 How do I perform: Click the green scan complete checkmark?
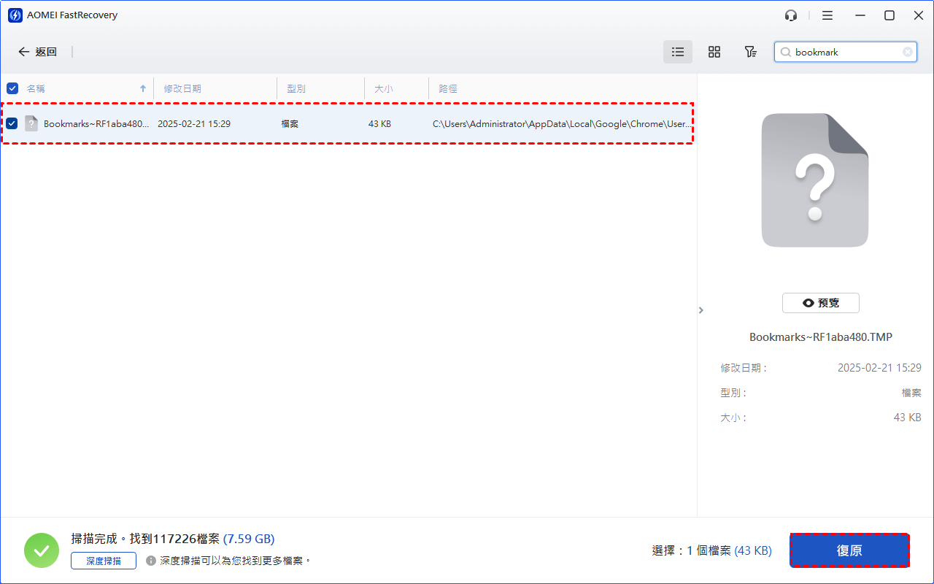pyautogui.click(x=42, y=550)
